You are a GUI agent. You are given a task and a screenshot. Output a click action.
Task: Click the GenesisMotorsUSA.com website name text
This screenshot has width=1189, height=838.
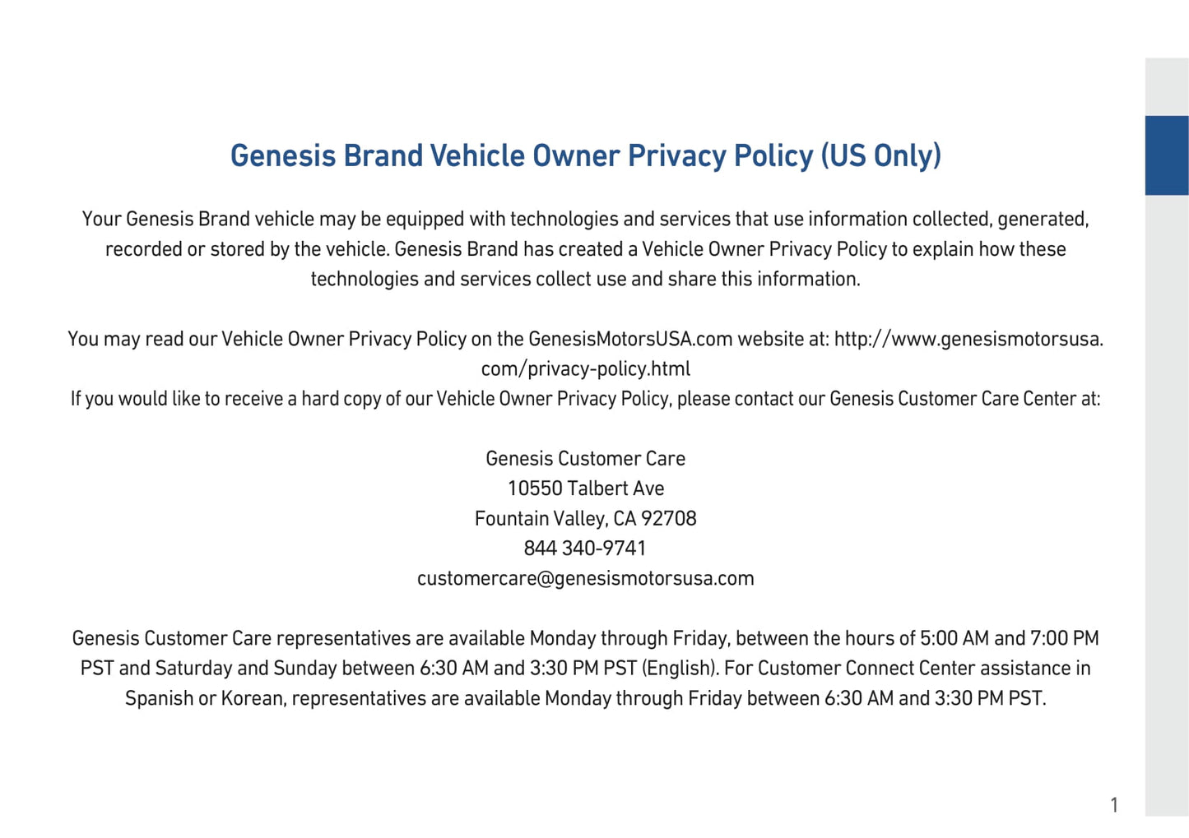(629, 339)
